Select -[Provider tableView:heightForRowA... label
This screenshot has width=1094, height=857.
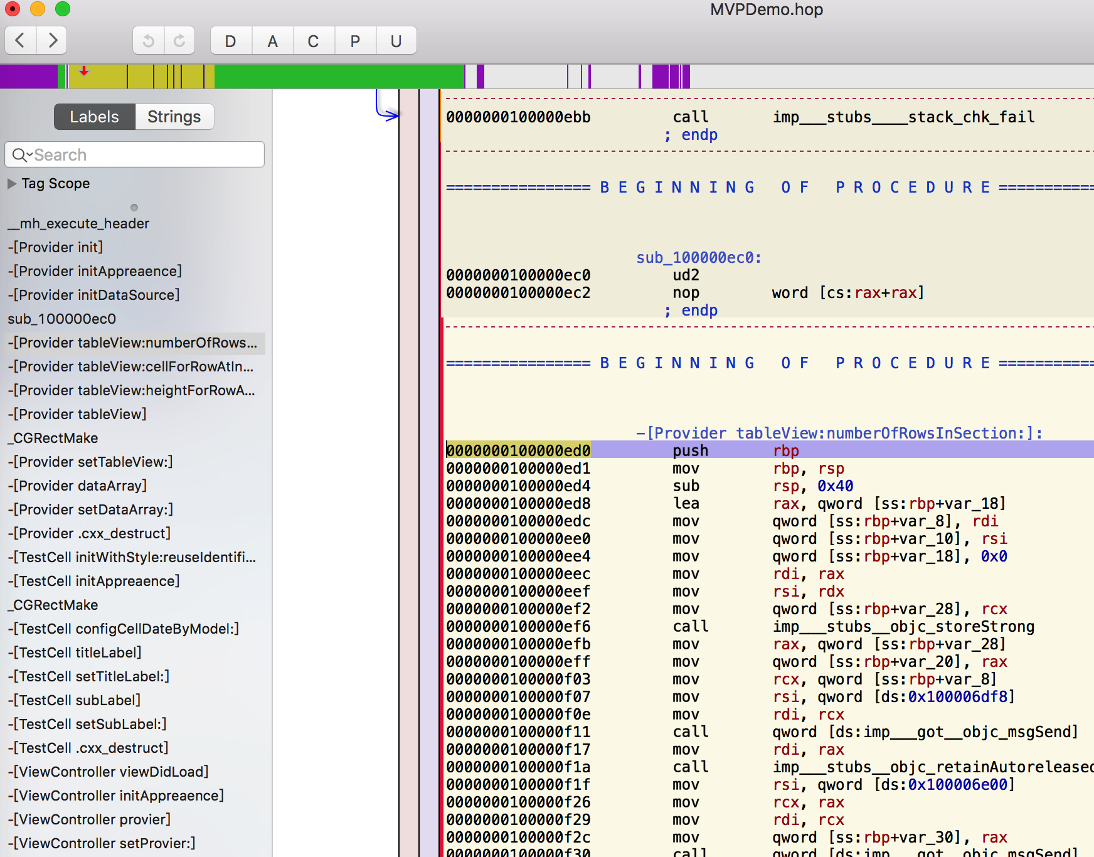coord(131,390)
